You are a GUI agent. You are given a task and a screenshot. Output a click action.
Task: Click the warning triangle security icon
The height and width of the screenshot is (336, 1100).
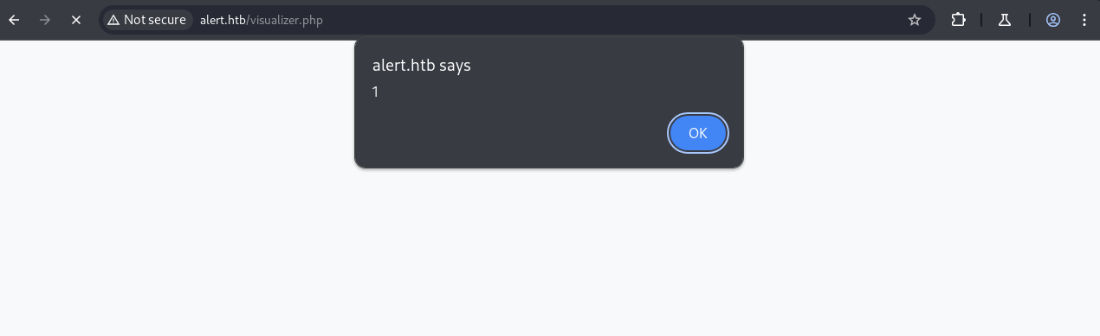click(113, 19)
